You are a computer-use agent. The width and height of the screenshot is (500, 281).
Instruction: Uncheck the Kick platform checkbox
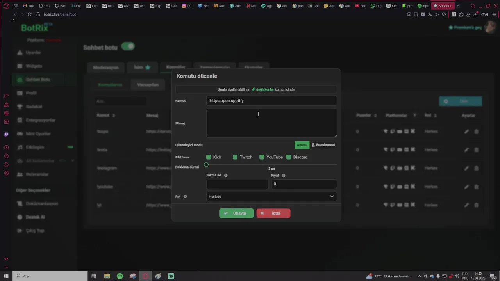pos(209,157)
